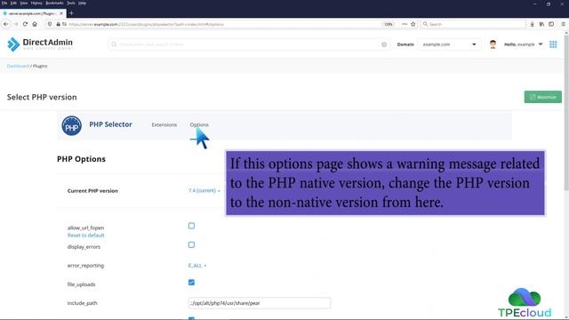Click the magnifier icon in DirectAdmin search

click(114, 44)
